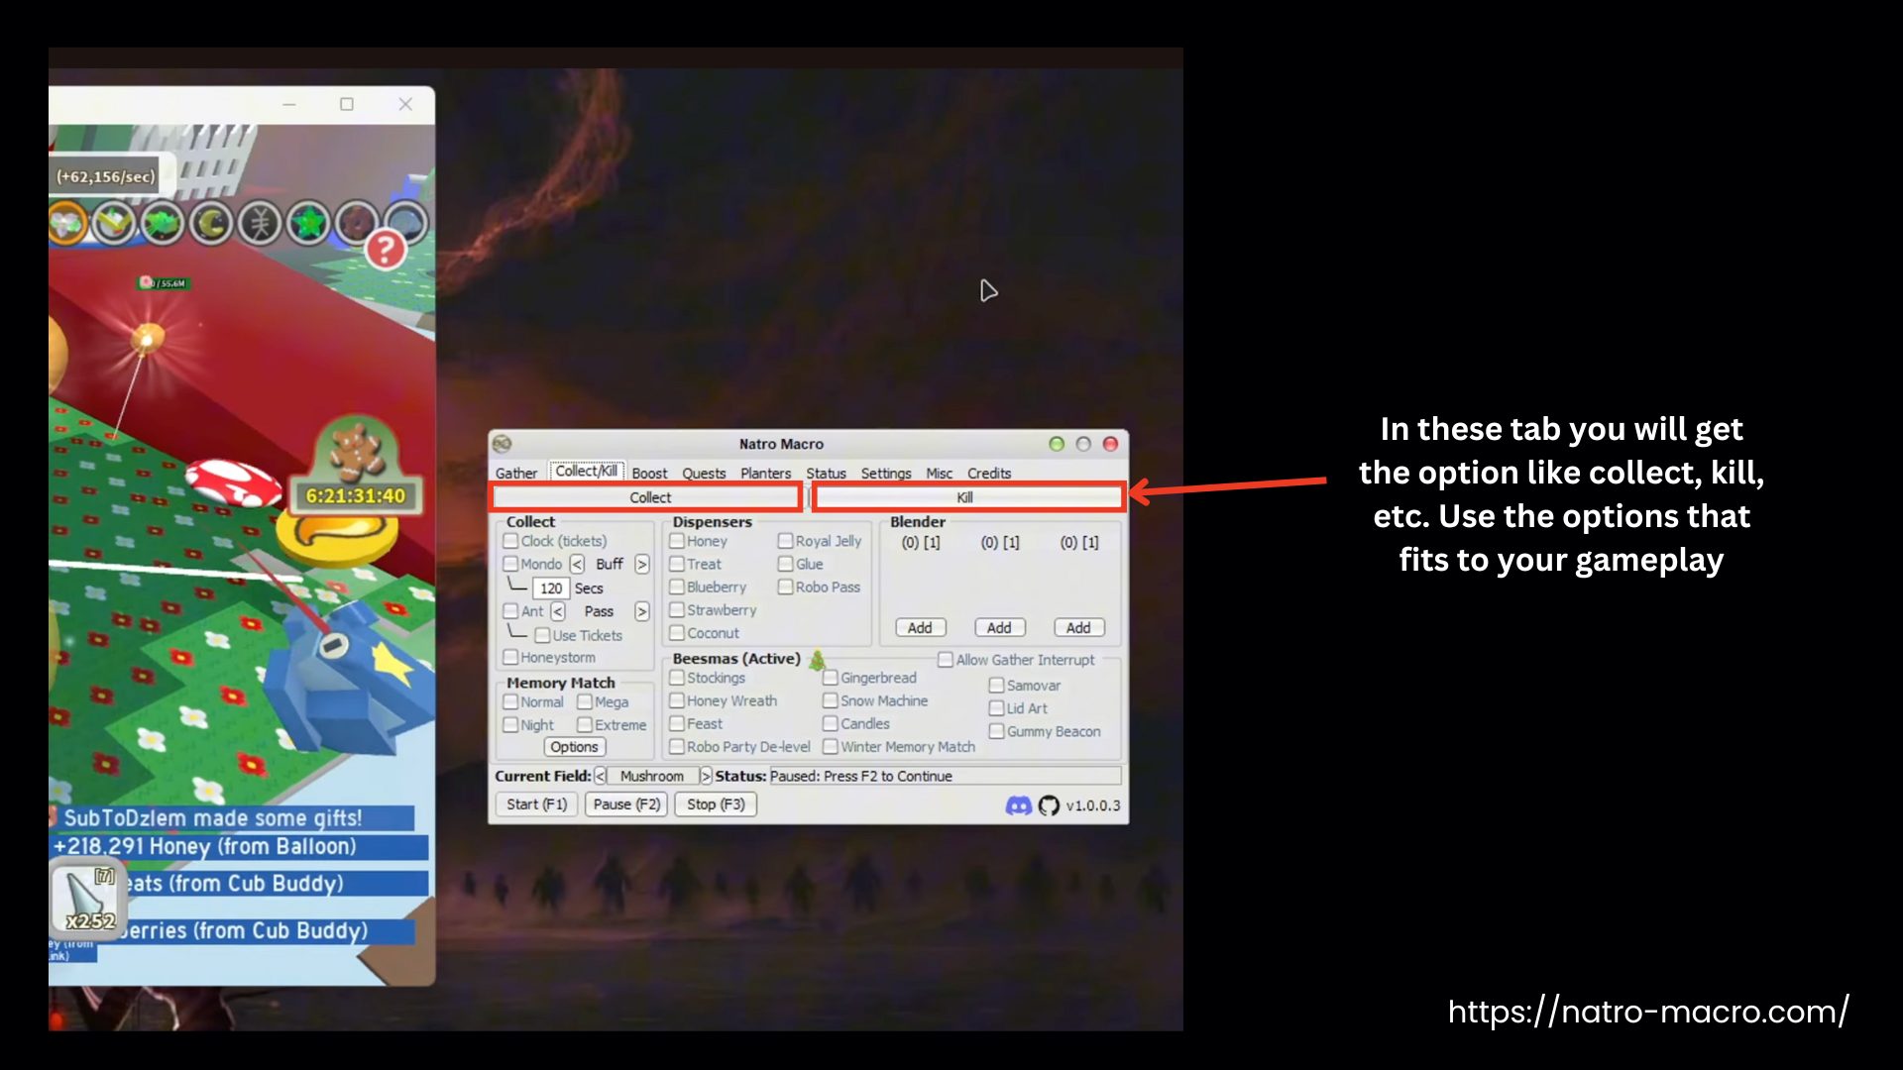1903x1070 pixels.
Task: Switch to the Planters tab
Action: pyautogui.click(x=765, y=474)
